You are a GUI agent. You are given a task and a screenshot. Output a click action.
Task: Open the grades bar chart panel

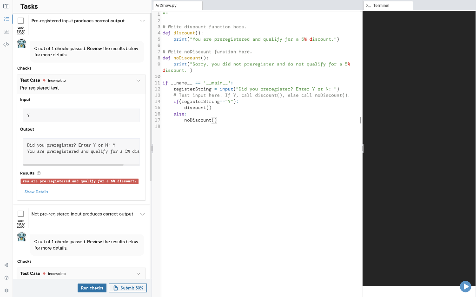point(6,32)
